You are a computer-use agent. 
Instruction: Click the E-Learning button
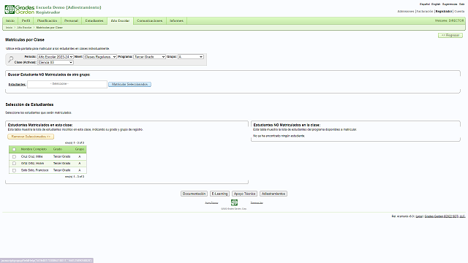[x=219, y=194]
